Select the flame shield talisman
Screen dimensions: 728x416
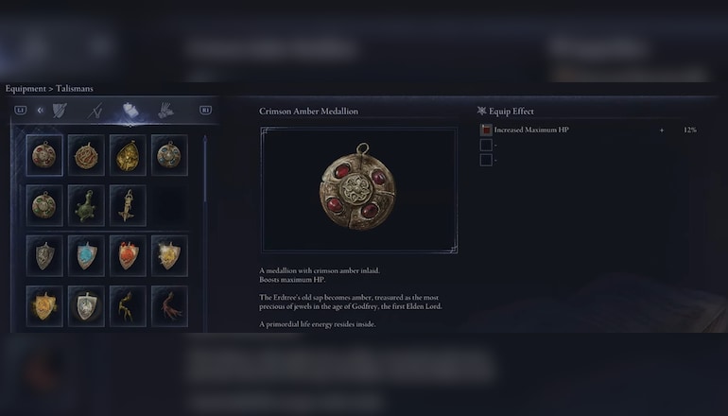(x=128, y=256)
